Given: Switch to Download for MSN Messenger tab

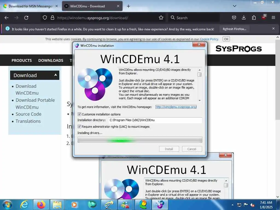Looking at the screenshot, I should pos(31,6).
